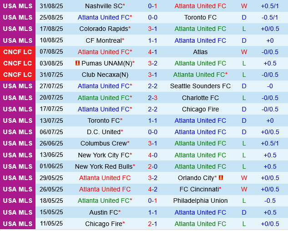Click the red card icon beside Orlando City

tap(221, 178)
